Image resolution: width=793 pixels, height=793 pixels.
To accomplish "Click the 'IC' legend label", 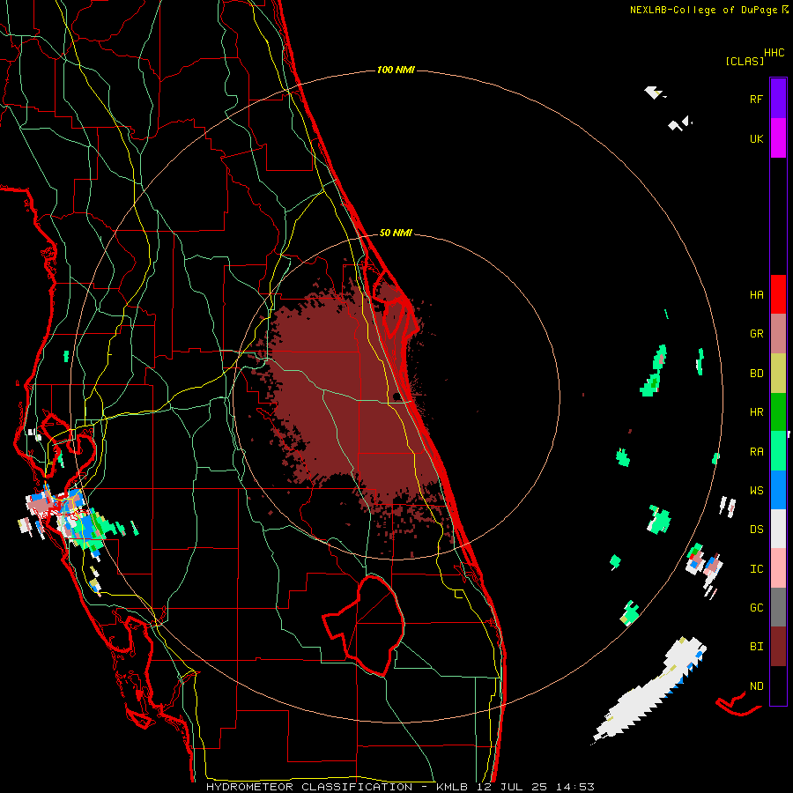I will point(756,569).
